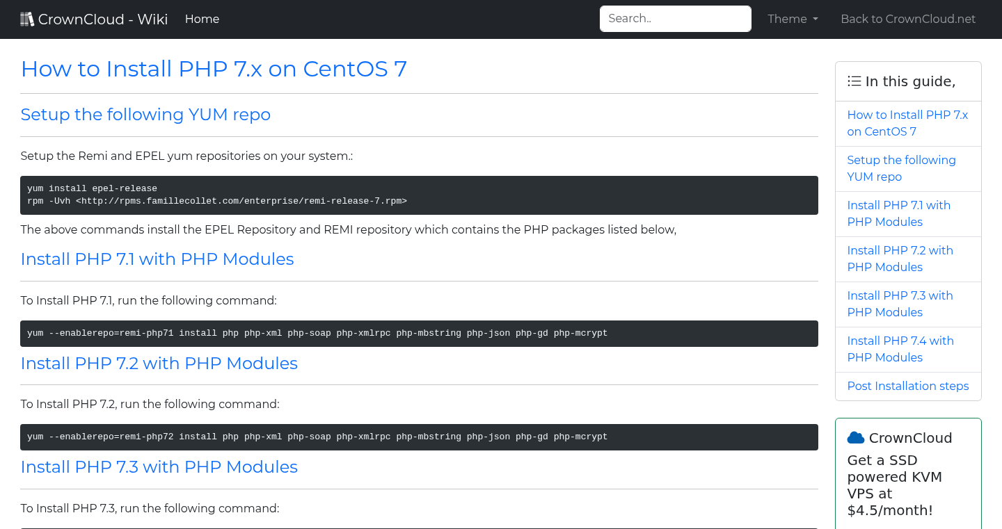
Task: Open 'Setup the following YUM repo' in the sidebar
Action: 901,168
